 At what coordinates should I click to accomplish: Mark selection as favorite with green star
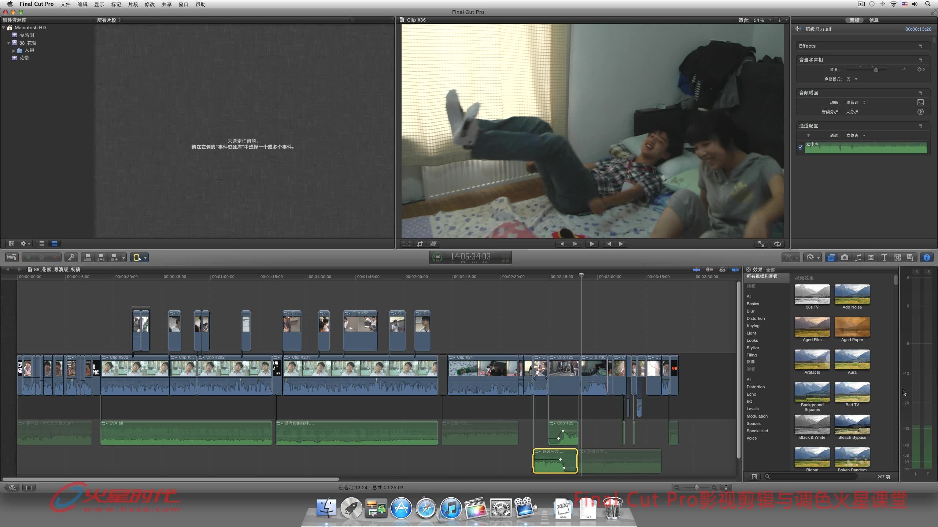[x=28, y=258]
